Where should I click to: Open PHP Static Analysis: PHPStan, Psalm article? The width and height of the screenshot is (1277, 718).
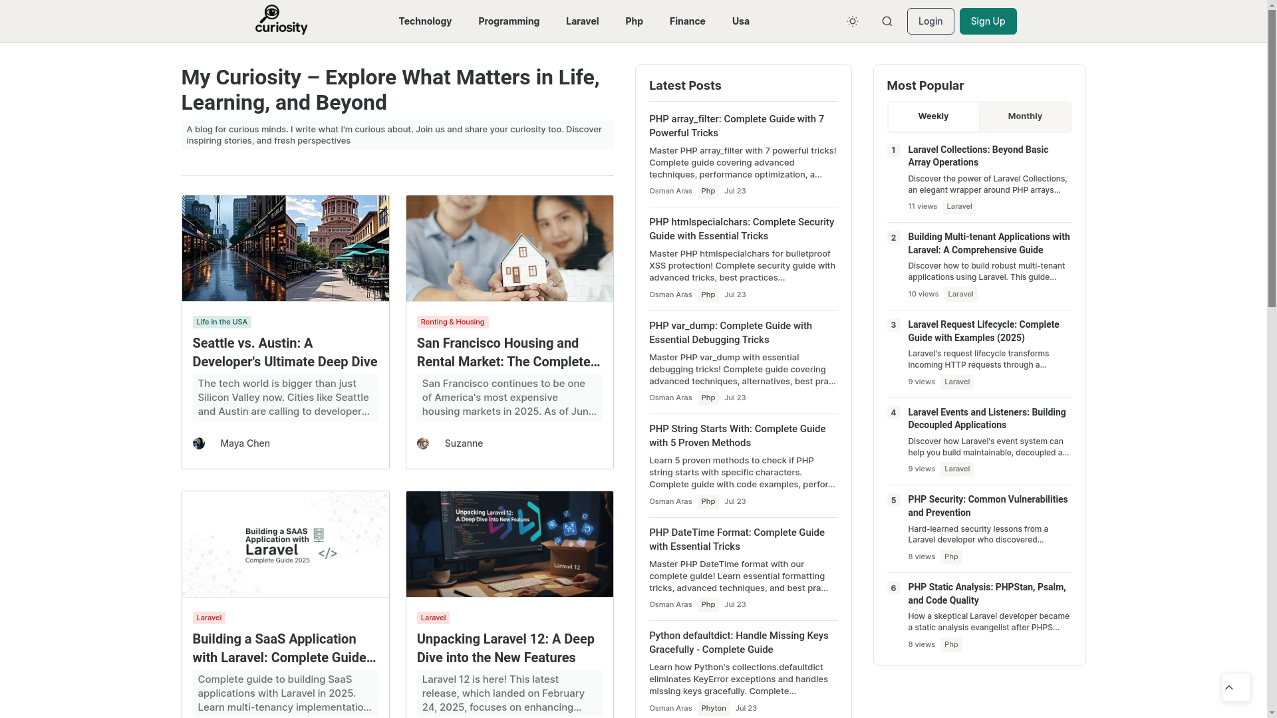(986, 594)
